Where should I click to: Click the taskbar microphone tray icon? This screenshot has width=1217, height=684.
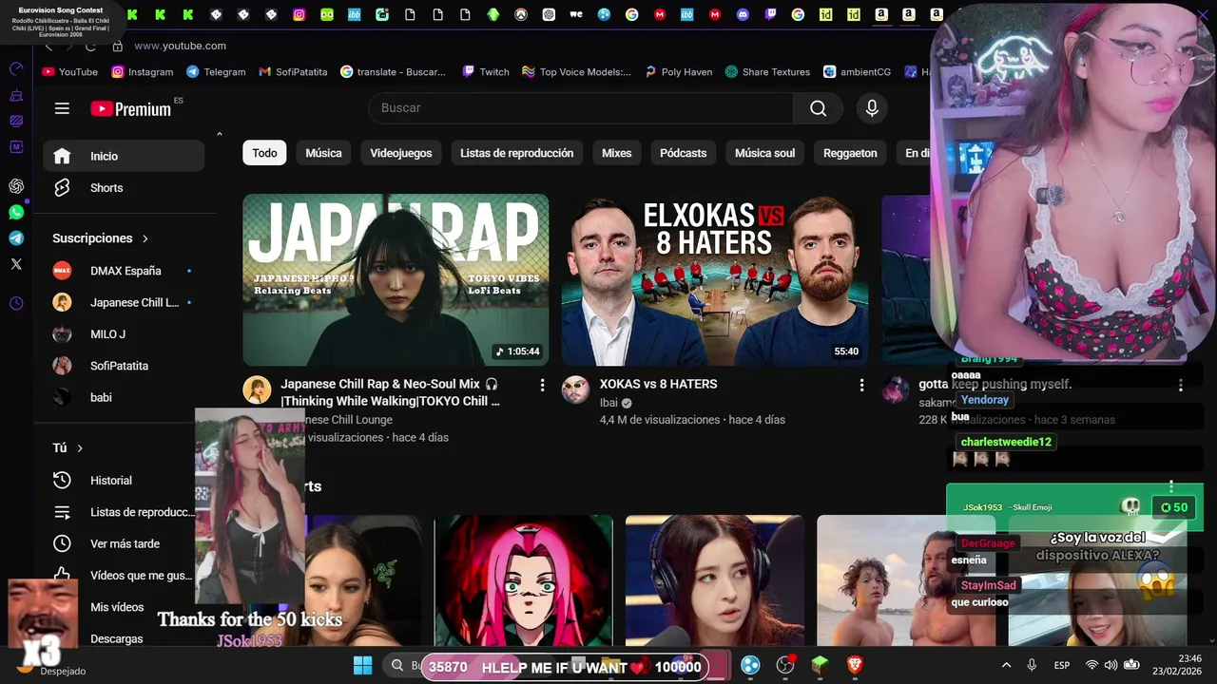pos(1032,665)
